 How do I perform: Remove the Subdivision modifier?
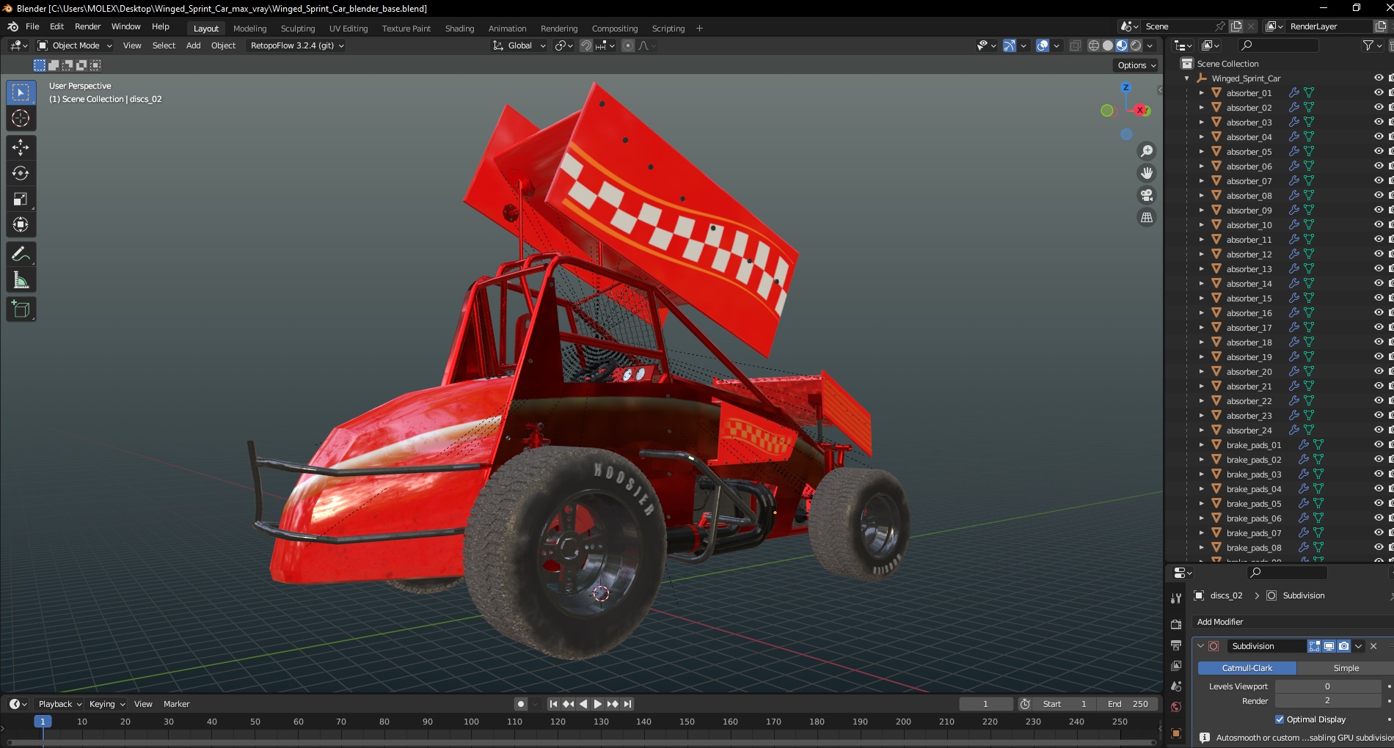tap(1373, 646)
